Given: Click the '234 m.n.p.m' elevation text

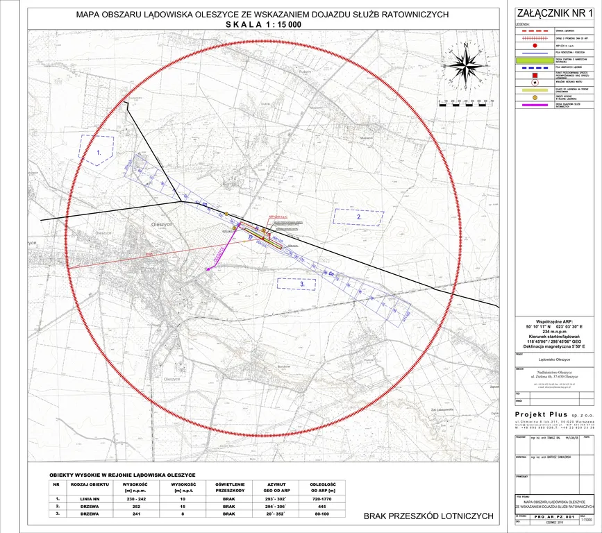Looking at the screenshot, I should 554,331.
